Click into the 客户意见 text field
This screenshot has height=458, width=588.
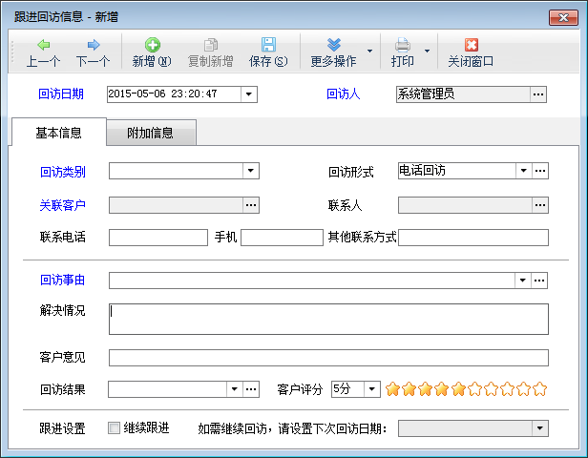(328, 358)
